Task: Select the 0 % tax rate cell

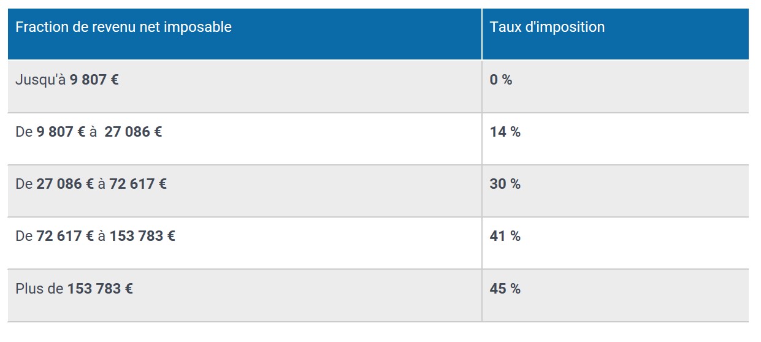Action: [616, 86]
